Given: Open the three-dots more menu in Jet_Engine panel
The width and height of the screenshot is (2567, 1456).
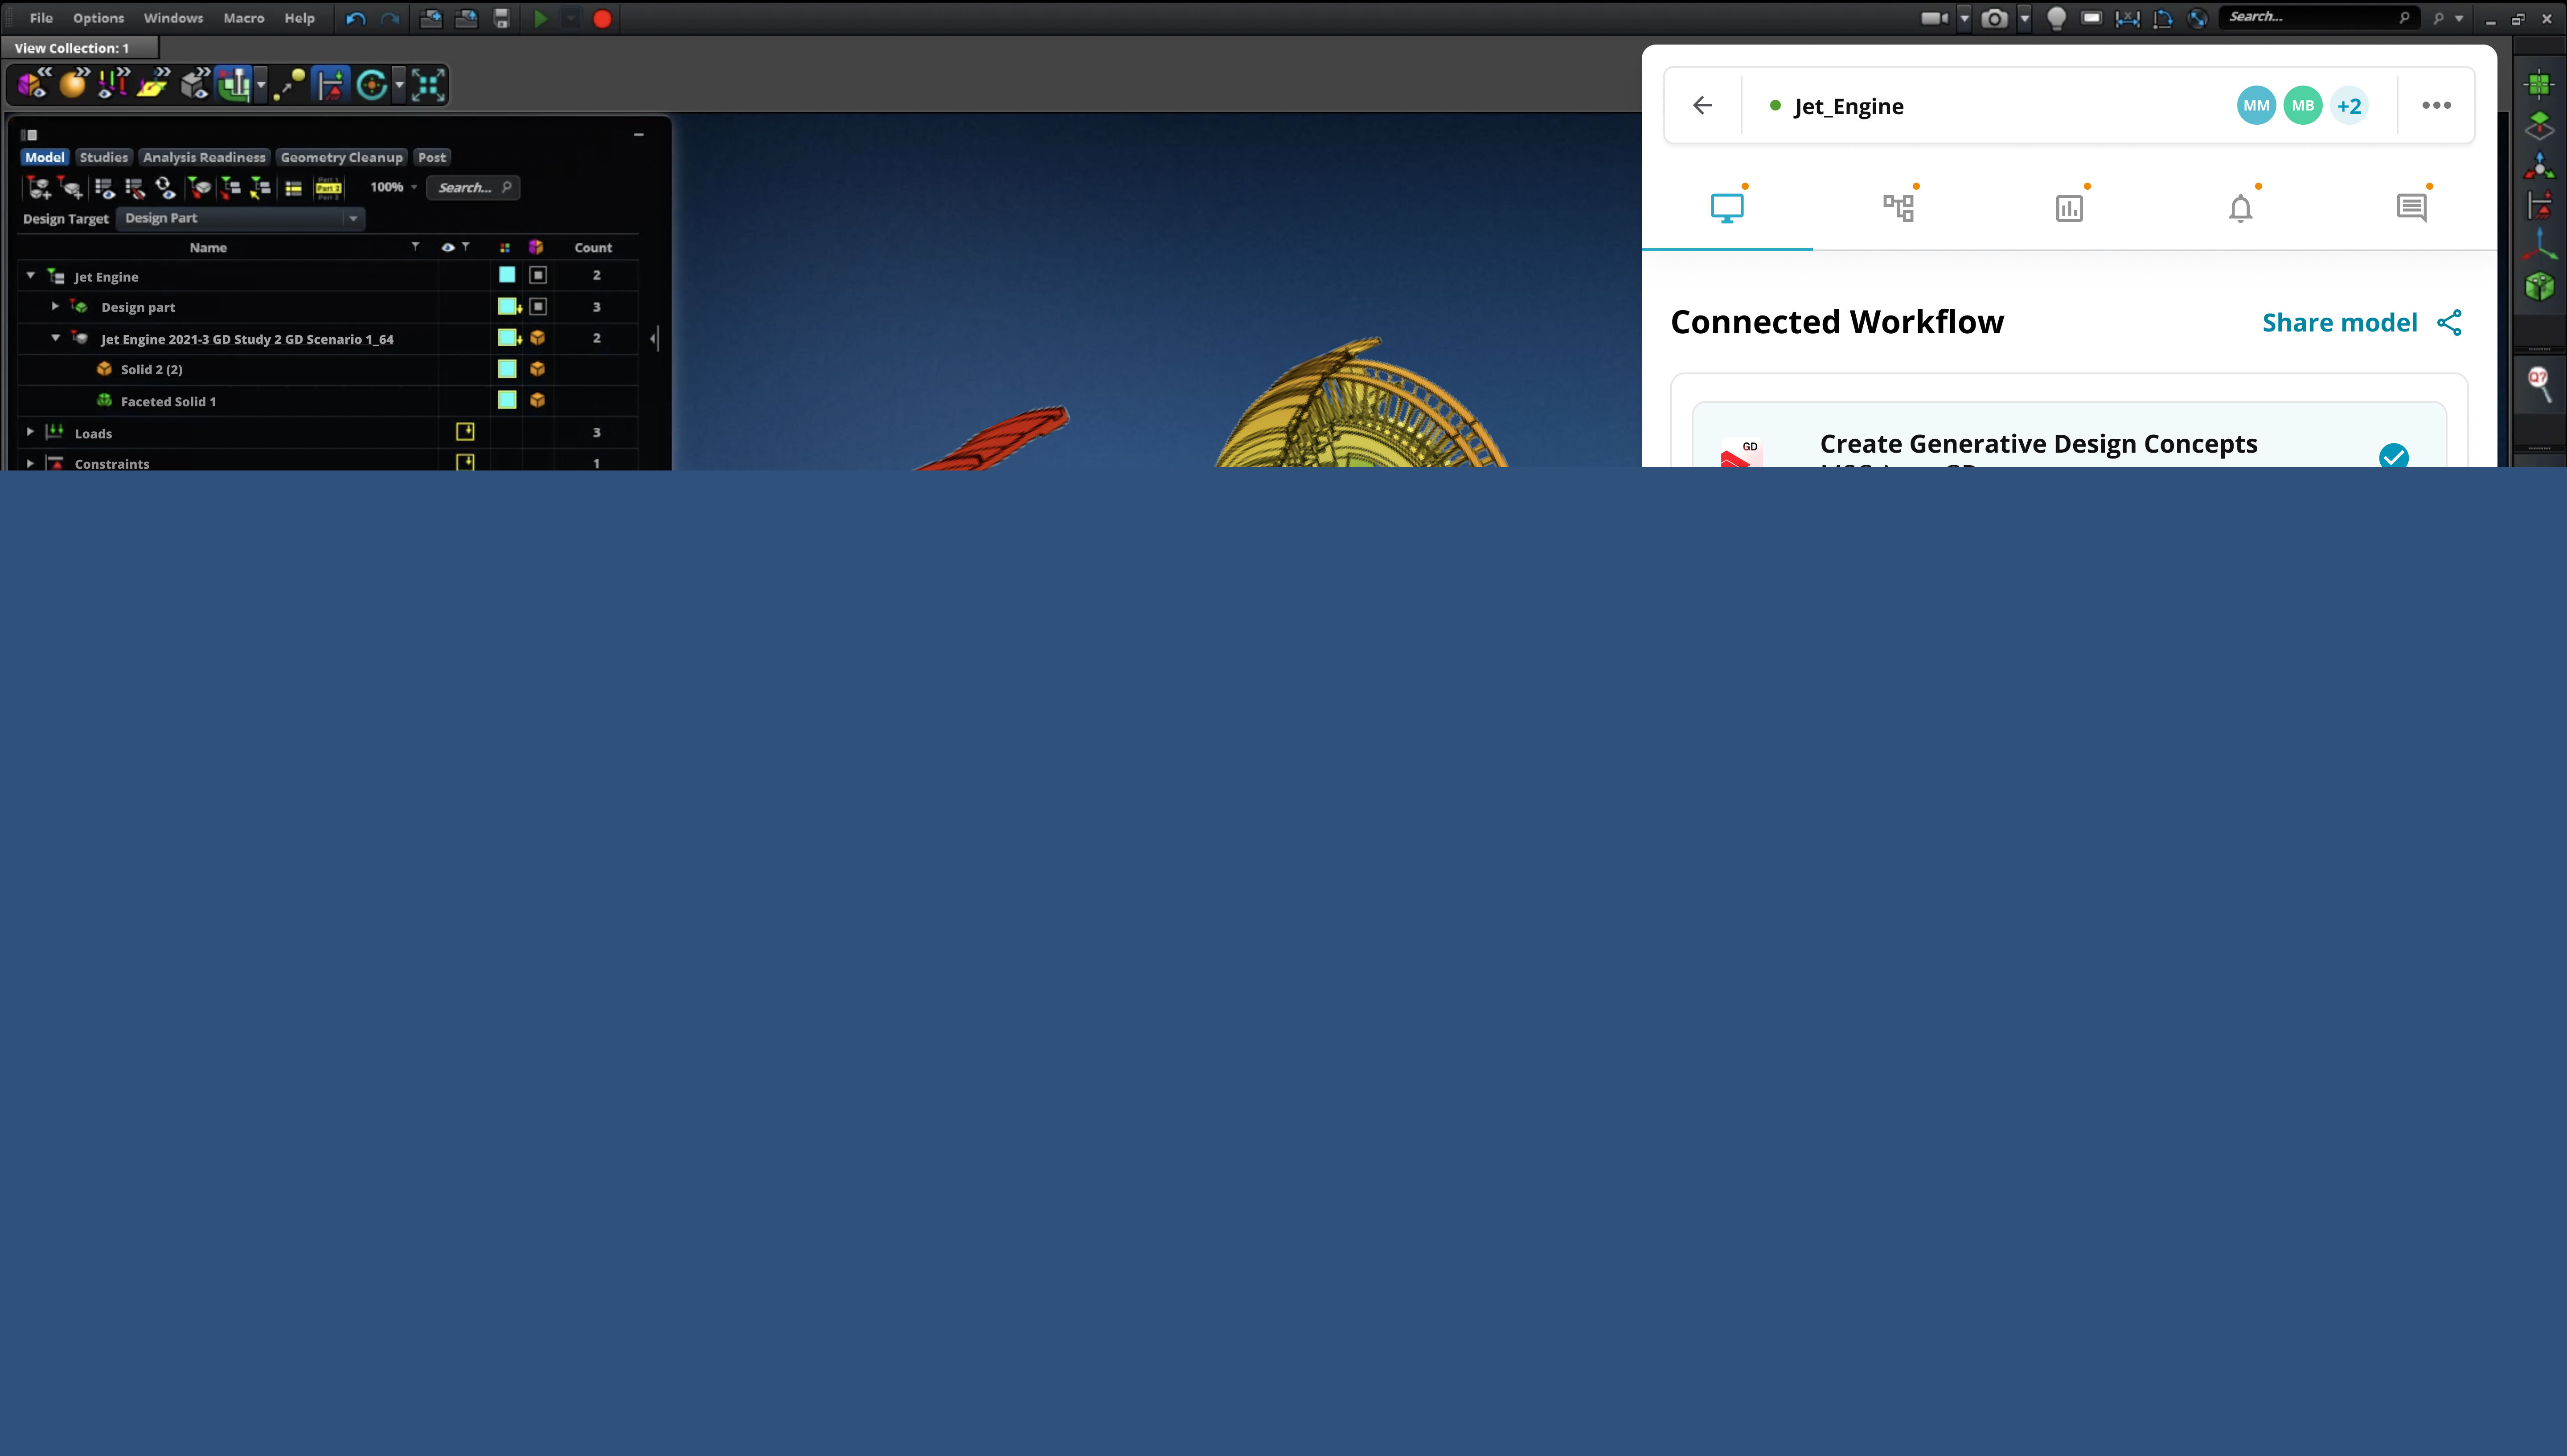Looking at the screenshot, I should (x=2436, y=105).
